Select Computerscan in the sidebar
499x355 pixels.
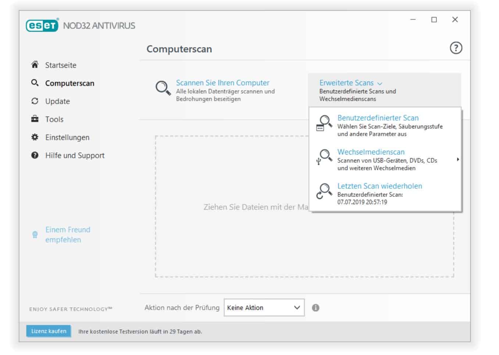pyautogui.click(x=69, y=83)
